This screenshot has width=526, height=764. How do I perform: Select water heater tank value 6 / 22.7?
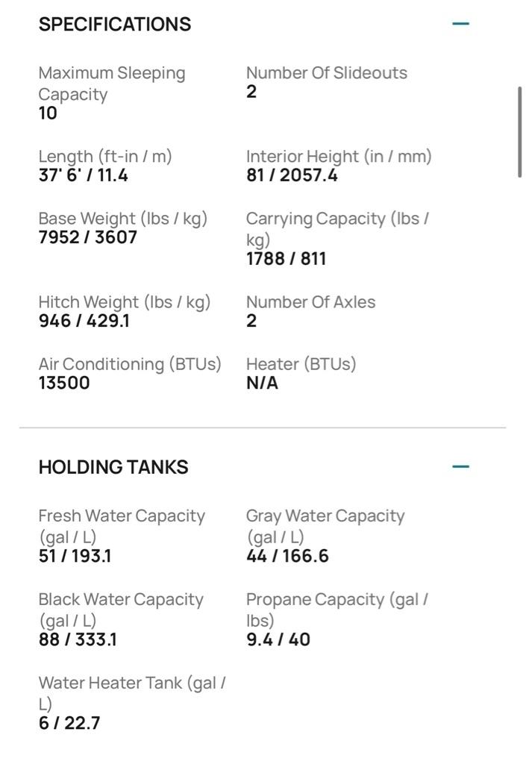pos(69,723)
